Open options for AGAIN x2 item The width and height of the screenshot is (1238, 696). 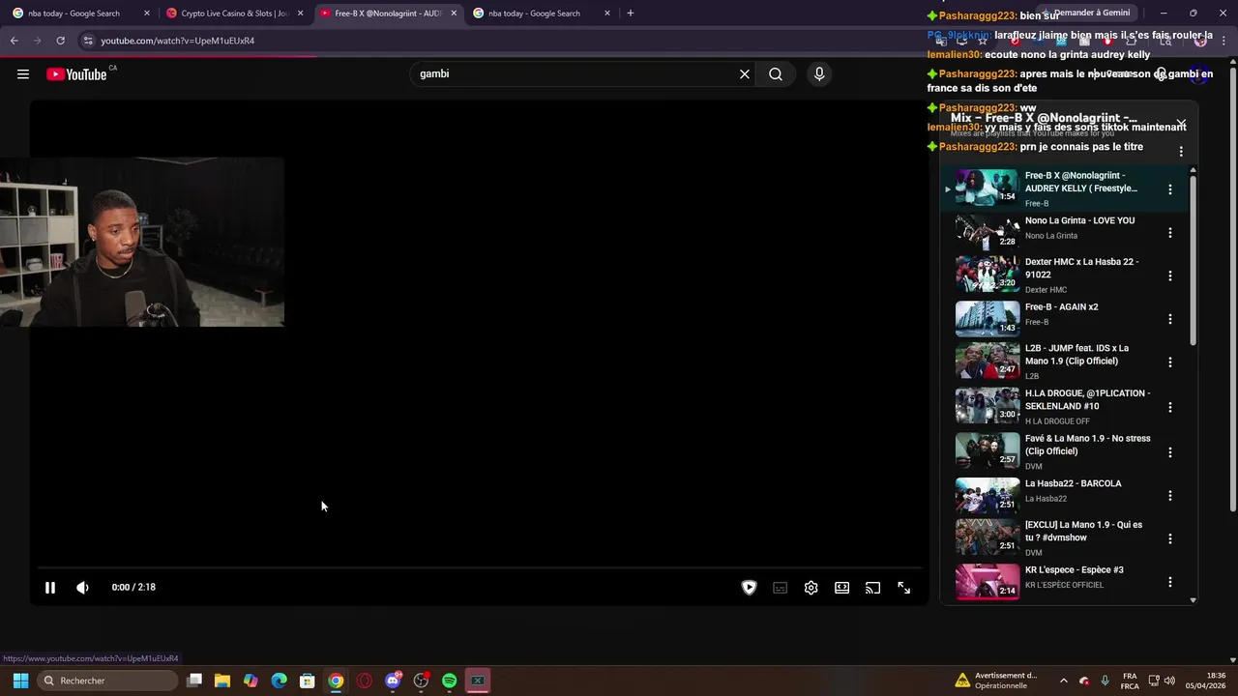click(x=1169, y=319)
